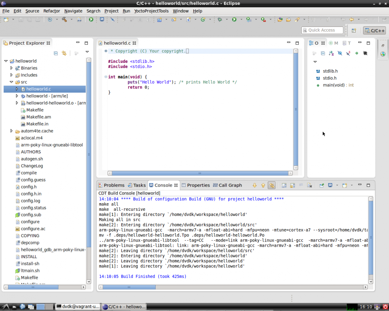The width and height of the screenshot is (389, 311).
Task: Click the Clear Console icon
Action: [x=309, y=186]
